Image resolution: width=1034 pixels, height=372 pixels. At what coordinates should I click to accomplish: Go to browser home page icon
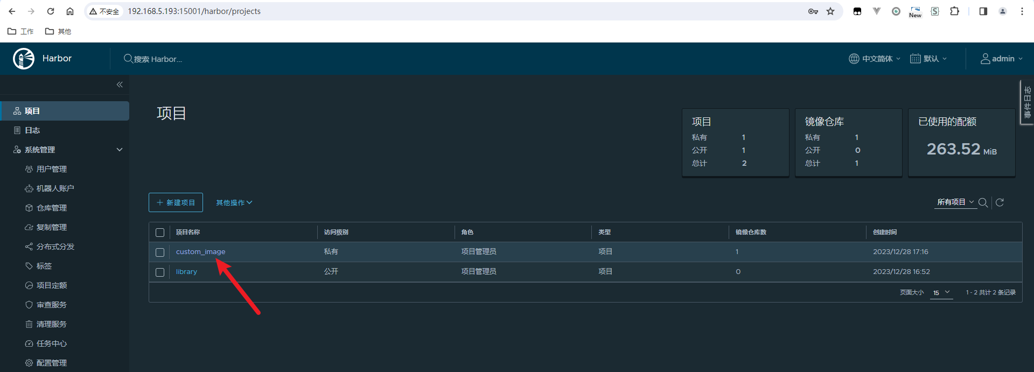(x=70, y=11)
